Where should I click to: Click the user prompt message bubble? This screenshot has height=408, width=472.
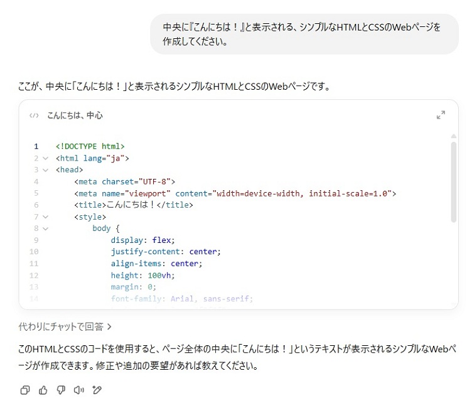click(x=304, y=35)
